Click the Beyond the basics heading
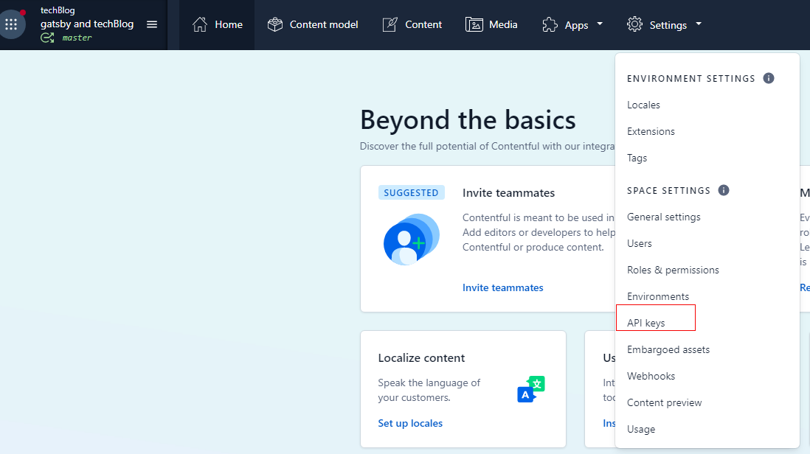The height and width of the screenshot is (454, 810). pos(468,120)
